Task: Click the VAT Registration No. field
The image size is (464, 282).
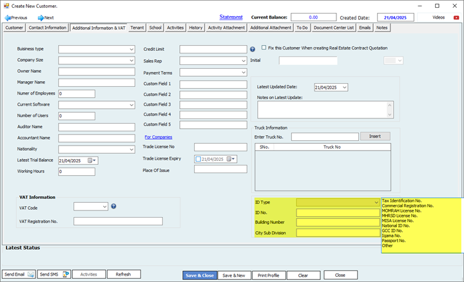Action: pyautogui.click(x=118, y=221)
